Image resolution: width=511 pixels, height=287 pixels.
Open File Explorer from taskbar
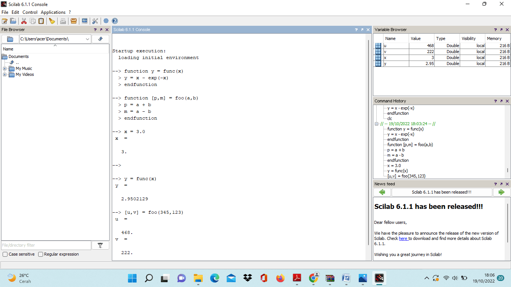pos(198,278)
